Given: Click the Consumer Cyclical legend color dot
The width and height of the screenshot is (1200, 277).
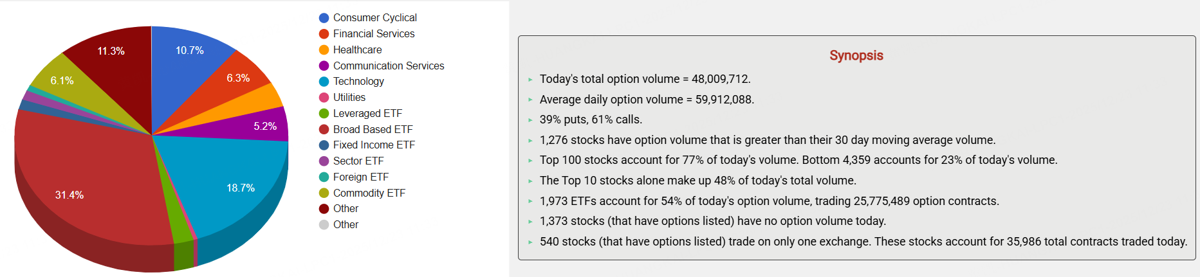Looking at the screenshot, I should point(324,18).
